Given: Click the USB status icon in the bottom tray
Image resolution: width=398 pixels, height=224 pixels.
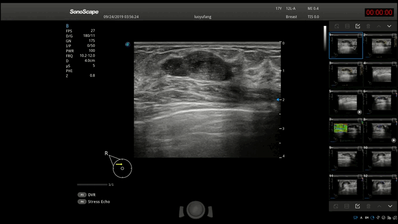Looking at the screenshot, I should click(x=378, y=218).
